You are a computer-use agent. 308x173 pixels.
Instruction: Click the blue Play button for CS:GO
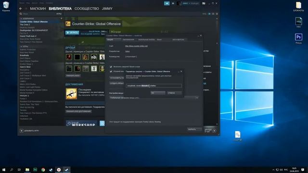[x=72, y=33]
